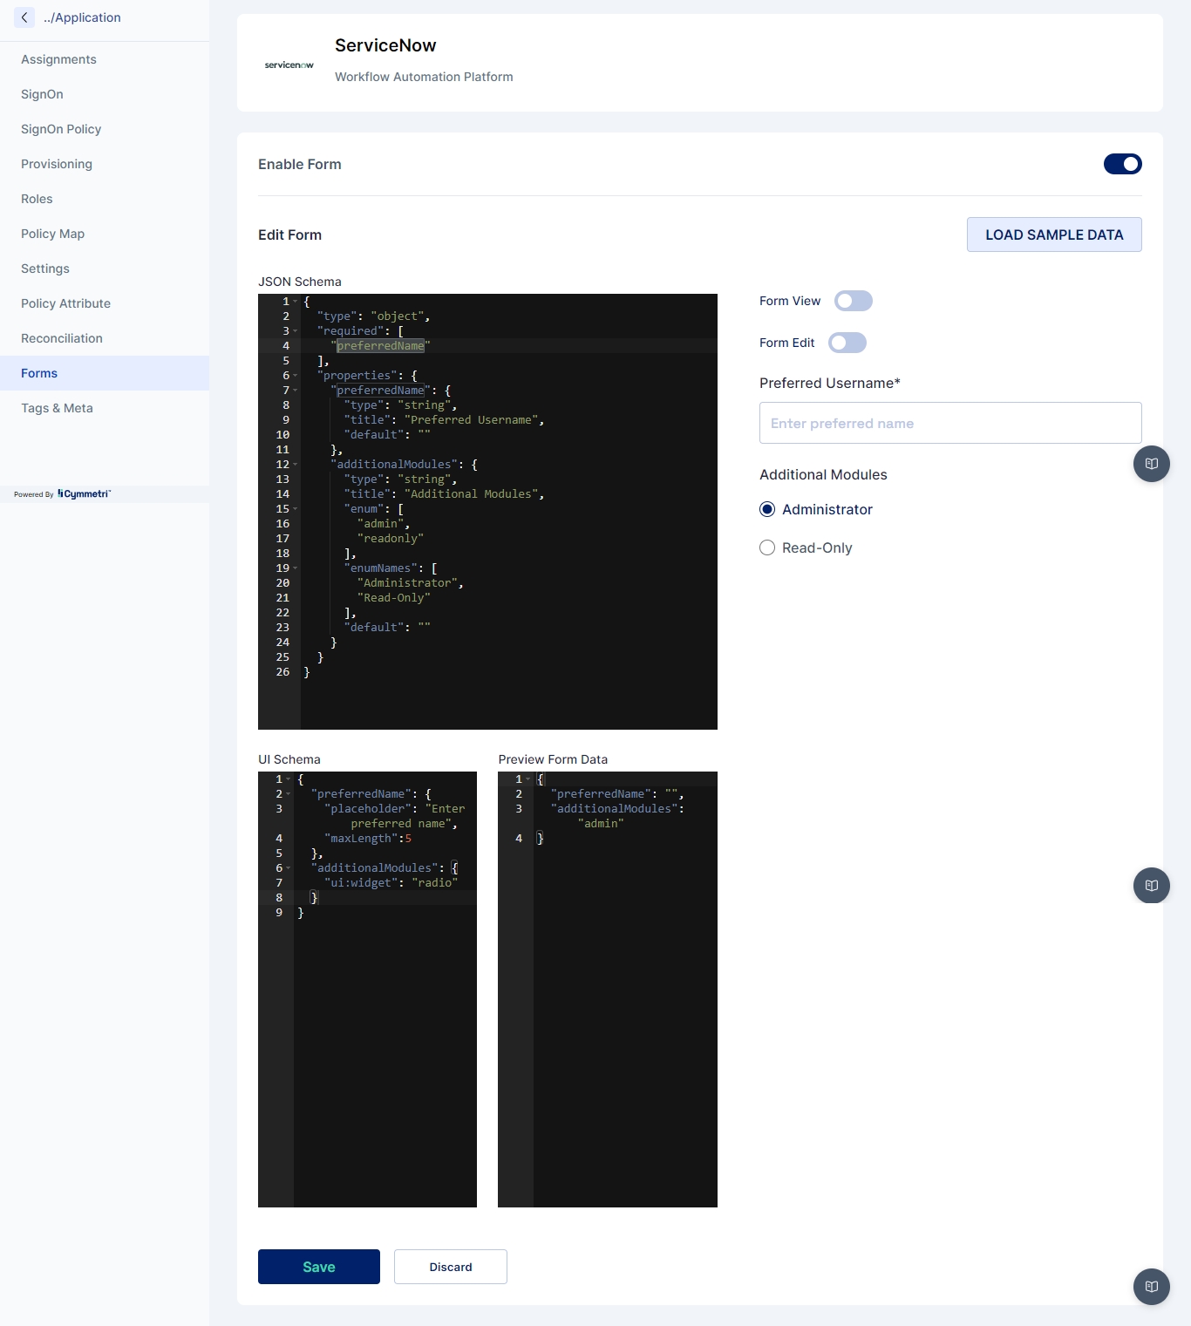Open help book icon at bottom right corner

1152,1287
